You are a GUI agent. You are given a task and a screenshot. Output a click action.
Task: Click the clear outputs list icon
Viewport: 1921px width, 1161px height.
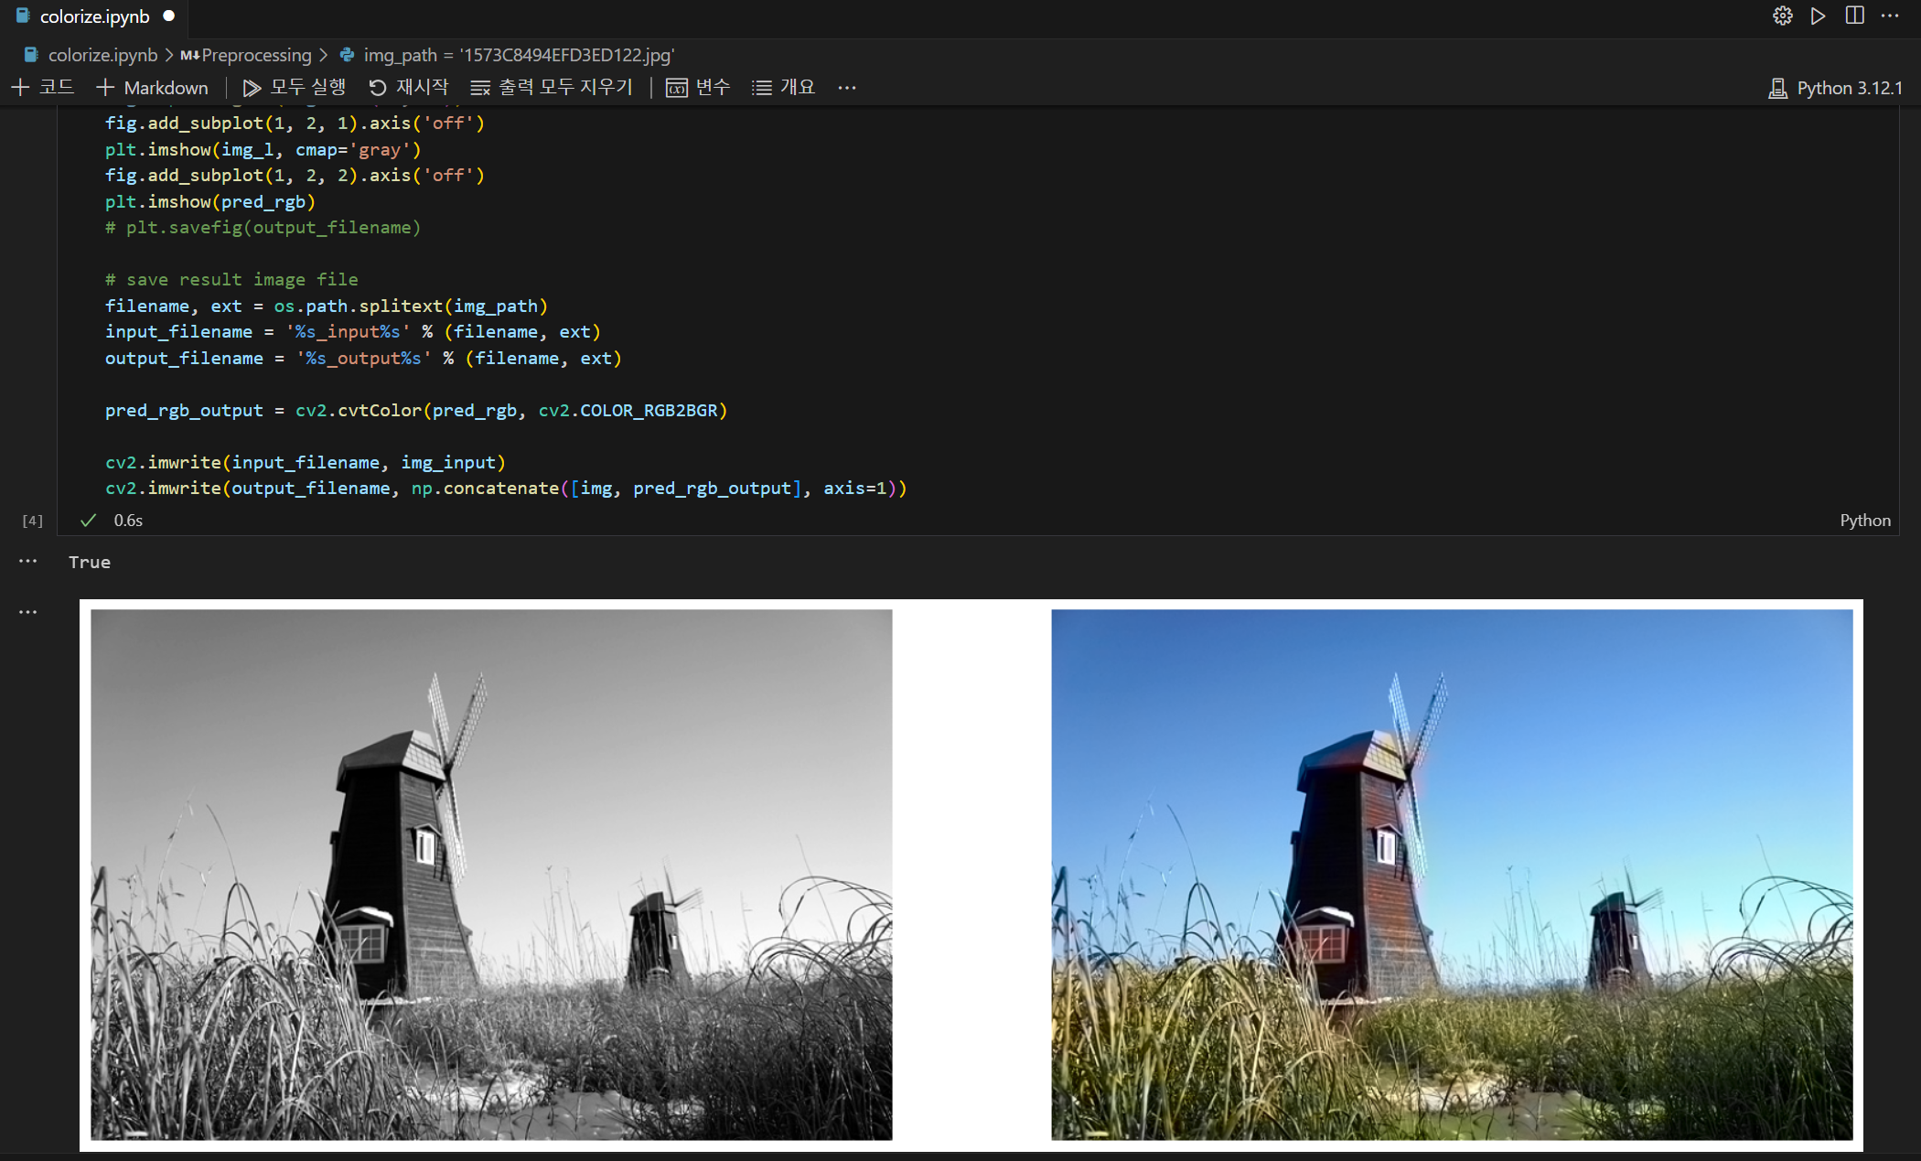click(x=480, y=88)
